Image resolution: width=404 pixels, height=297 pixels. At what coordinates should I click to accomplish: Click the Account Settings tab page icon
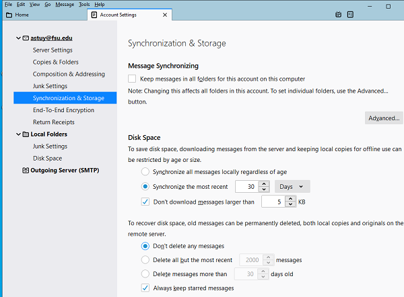[x=94, y=15]
